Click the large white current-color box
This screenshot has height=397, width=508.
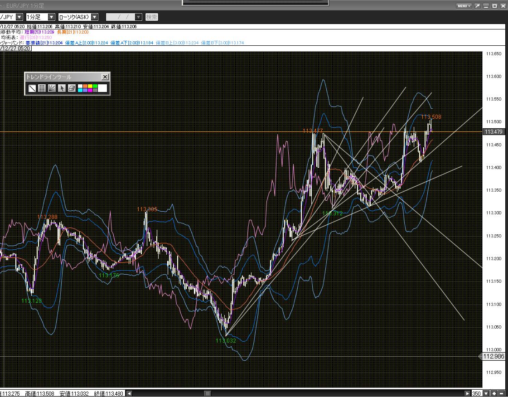coord(102,88)
